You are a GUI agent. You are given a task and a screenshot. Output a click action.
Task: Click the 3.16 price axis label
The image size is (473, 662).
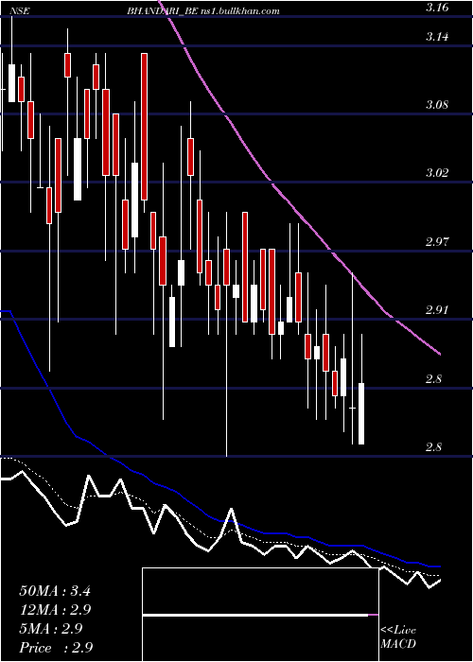pyautogui.click(x=437, y=8)
